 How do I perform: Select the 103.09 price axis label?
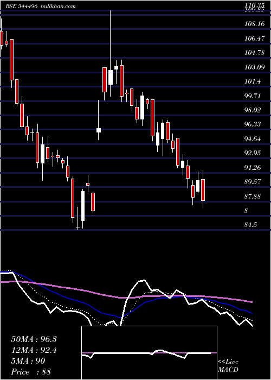point(254,67)
